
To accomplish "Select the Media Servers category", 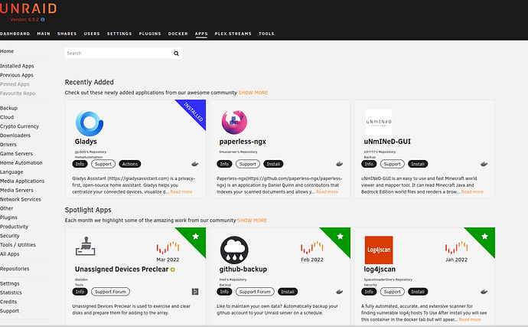I will tap(17, 190).
